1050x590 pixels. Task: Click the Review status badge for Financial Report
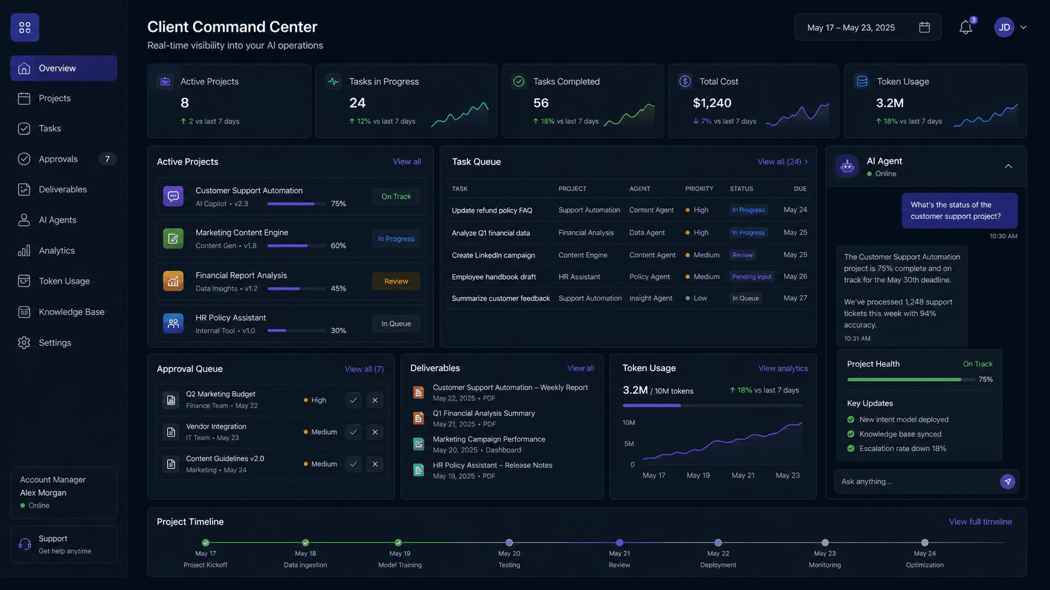[x=396, y=282]
